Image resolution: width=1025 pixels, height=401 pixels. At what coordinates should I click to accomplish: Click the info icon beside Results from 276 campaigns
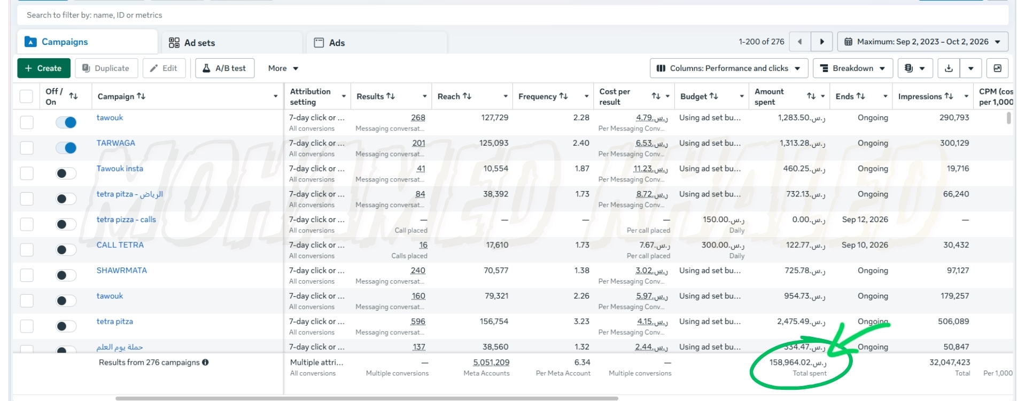coord(205,363)
